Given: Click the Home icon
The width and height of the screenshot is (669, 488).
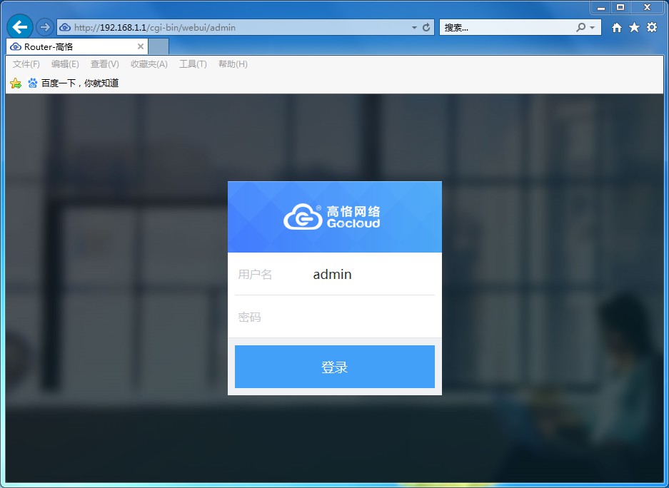Looking at the screenshot, I should [616, 28].
